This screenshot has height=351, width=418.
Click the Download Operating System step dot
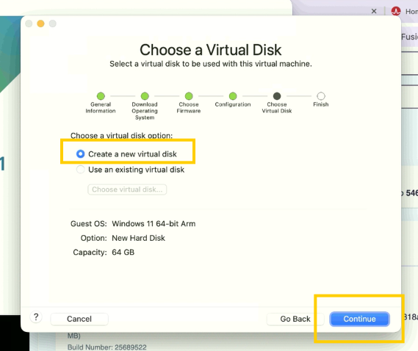(x=145, y=96)
